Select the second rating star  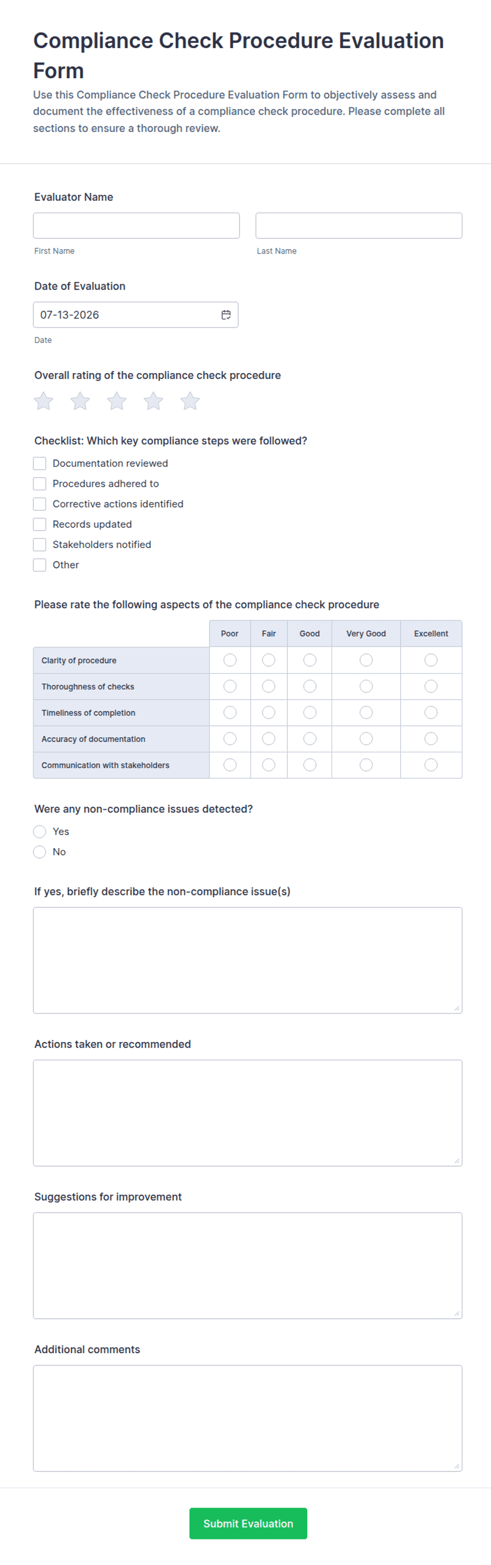pyautogui.click(x=80, y=401)
